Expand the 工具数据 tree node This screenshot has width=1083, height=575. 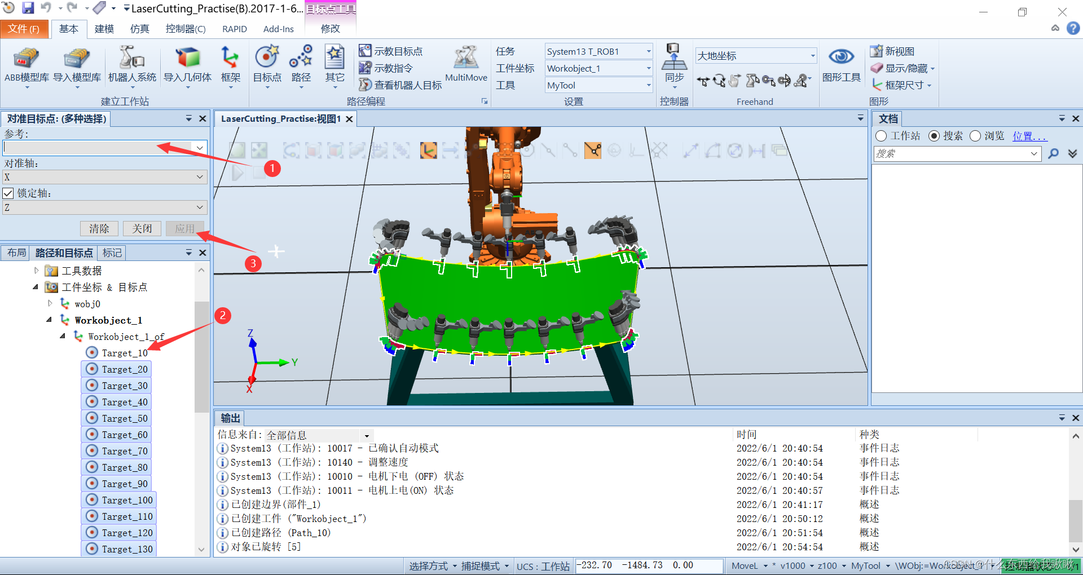[37, 271]
